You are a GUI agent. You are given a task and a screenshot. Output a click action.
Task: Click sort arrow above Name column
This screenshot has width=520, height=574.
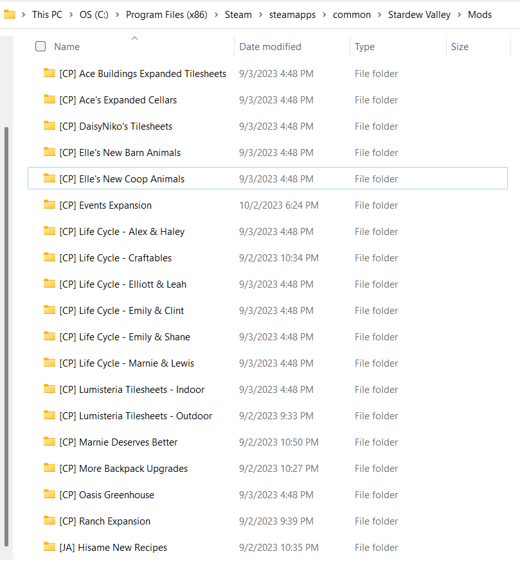click(x=134, y=38)
